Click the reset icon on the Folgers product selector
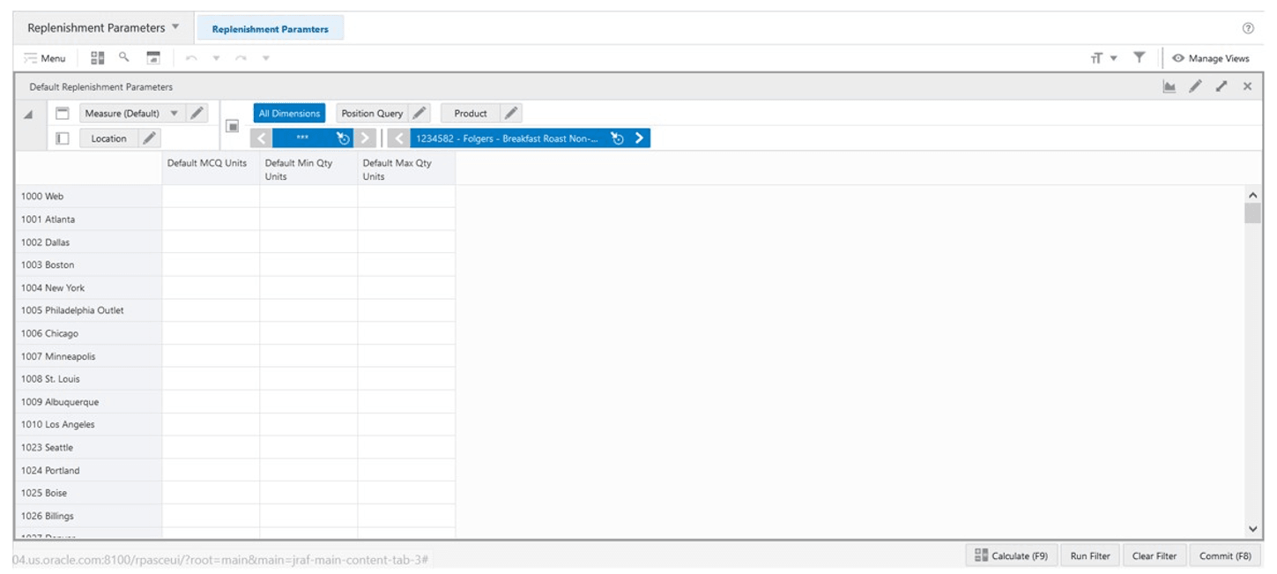This screenshot has width=1277, height=574. pos(617,138)
